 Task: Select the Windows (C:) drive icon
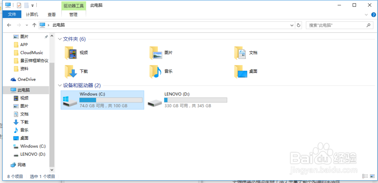tap(70, 101)
